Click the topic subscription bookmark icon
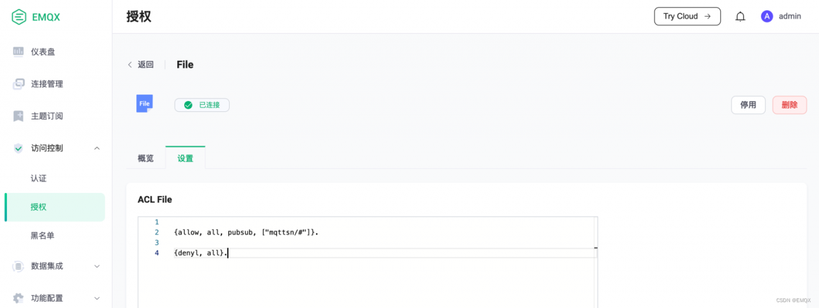This screenshot has width=819, height=308. pyautogui.click(x=19, y=116)
